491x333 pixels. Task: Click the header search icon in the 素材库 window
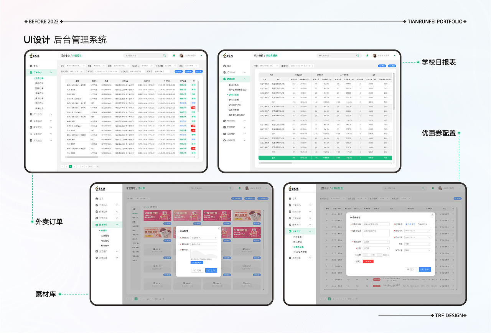230,188
